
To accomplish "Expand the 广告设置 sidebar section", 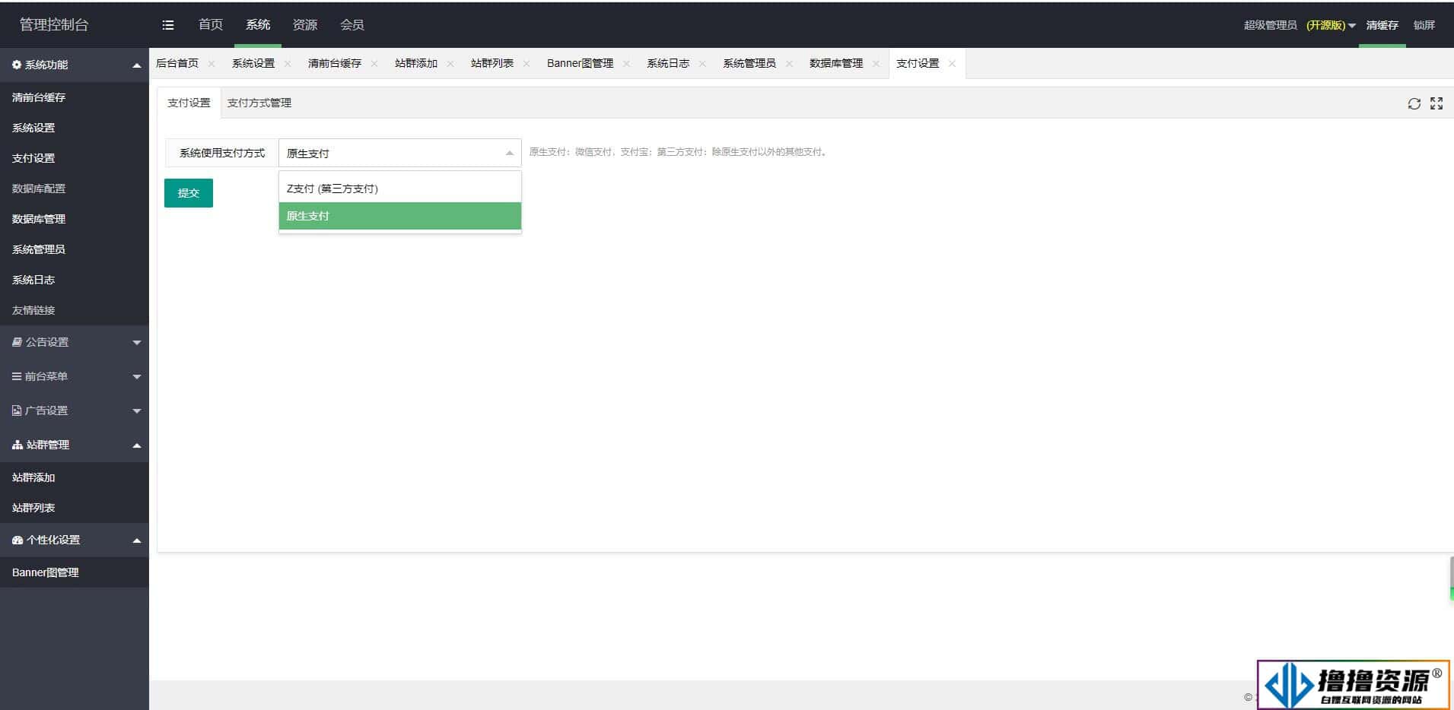I will click(x=74, y=410).
